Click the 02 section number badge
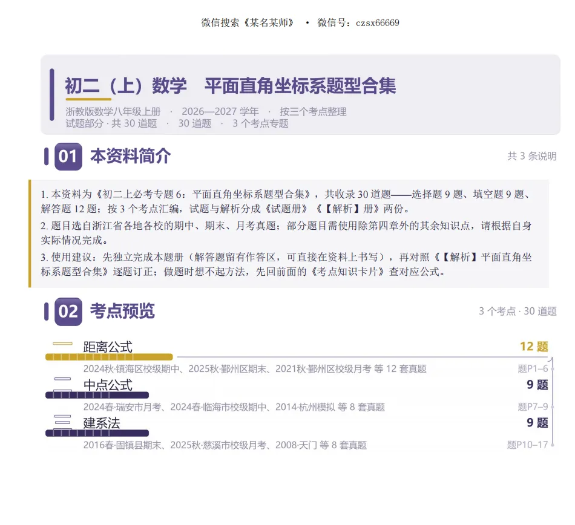575x525 pixels. click(68, 311)
